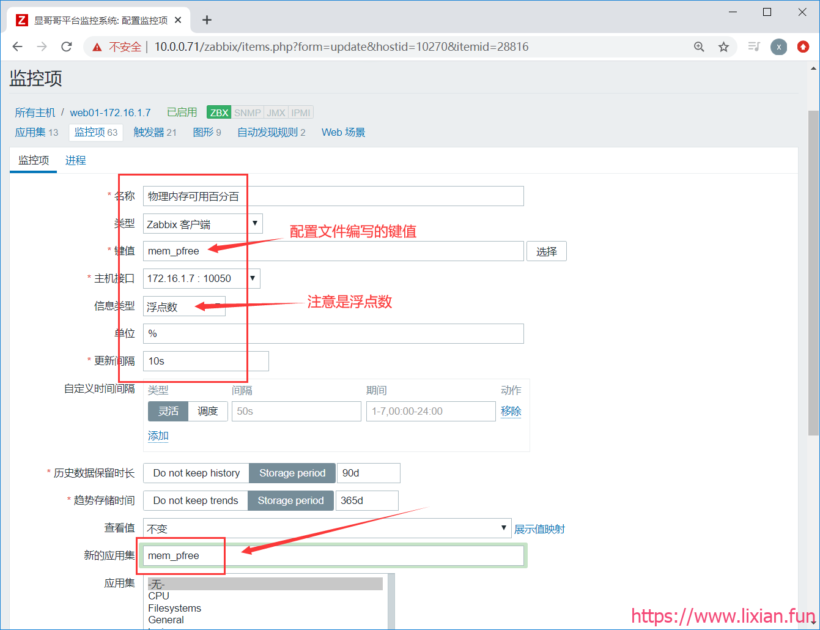
Task: Click the 新的应用集 input field
Action: coord(333,555)
